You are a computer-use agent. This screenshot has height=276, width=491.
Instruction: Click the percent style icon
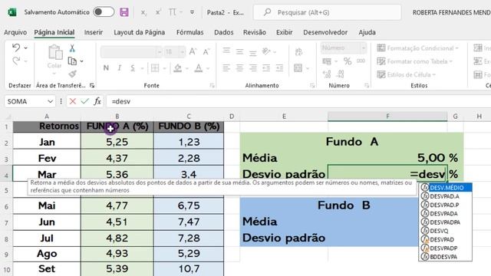click(x=348, y=61)
